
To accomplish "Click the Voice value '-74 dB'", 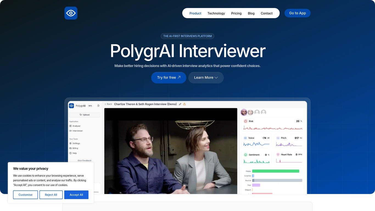I will pos(266,138).
